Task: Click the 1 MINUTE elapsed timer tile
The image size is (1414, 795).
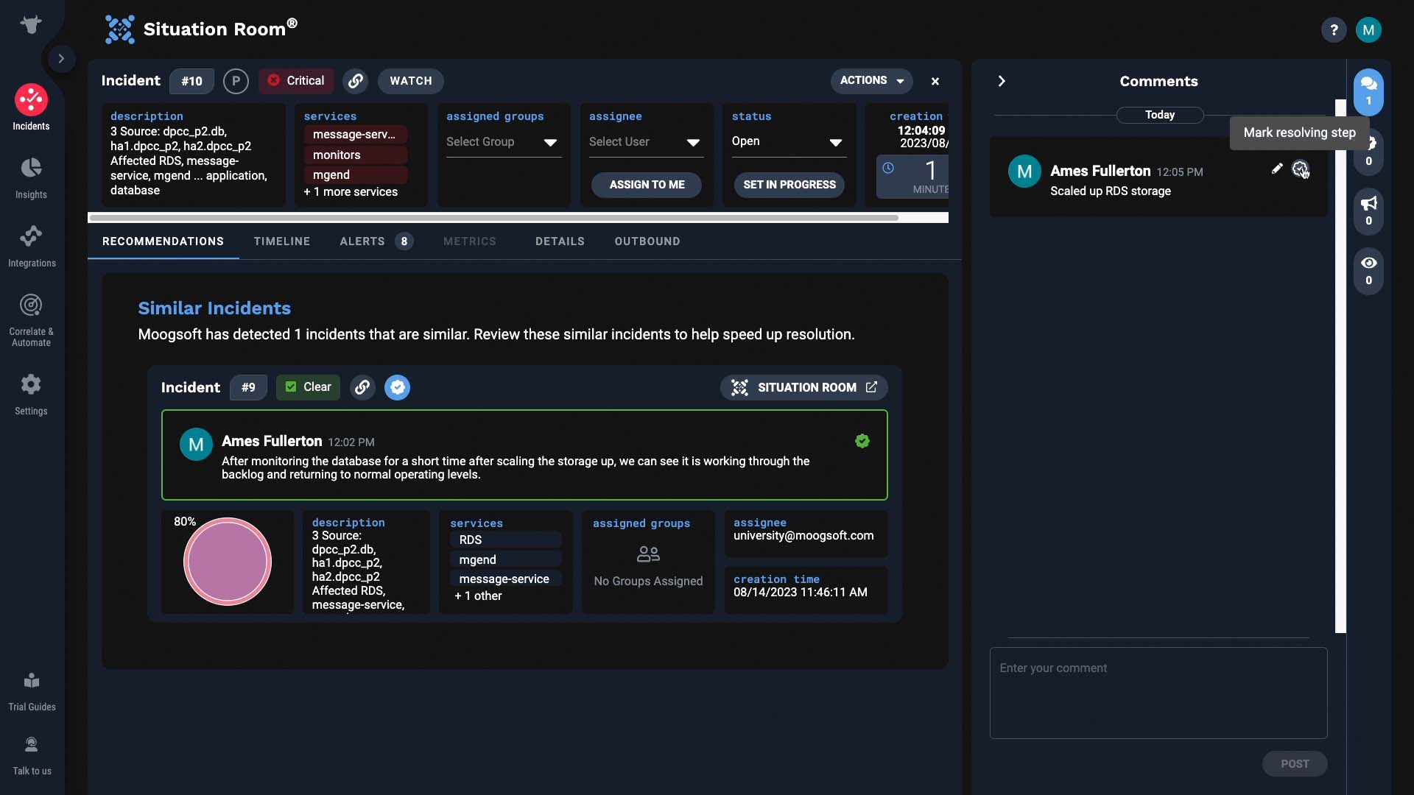Action: pos(913,177)
